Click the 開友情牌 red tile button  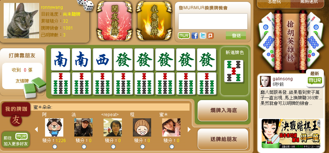(115, 21)
